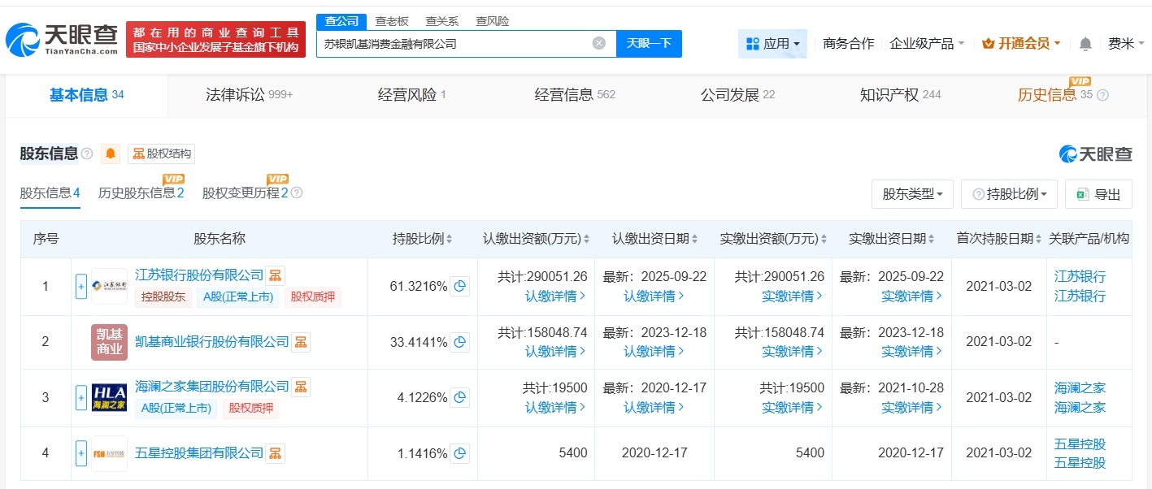
Task: Switch to the 法律诉讼 tab
Action: pos(248,95)
